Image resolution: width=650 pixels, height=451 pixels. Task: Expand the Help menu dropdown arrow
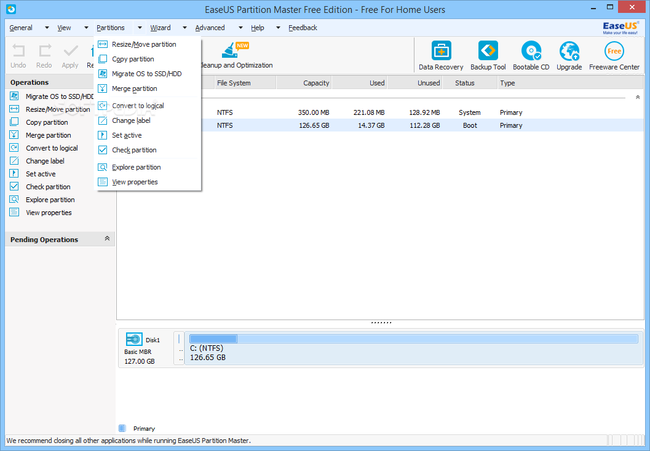(278, 28)
